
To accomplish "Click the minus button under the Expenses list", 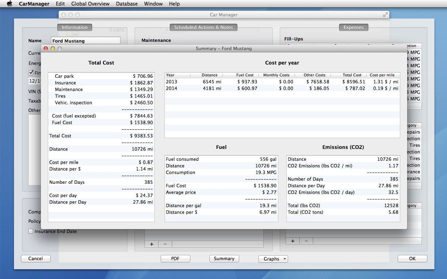I will tap(306, 241).
